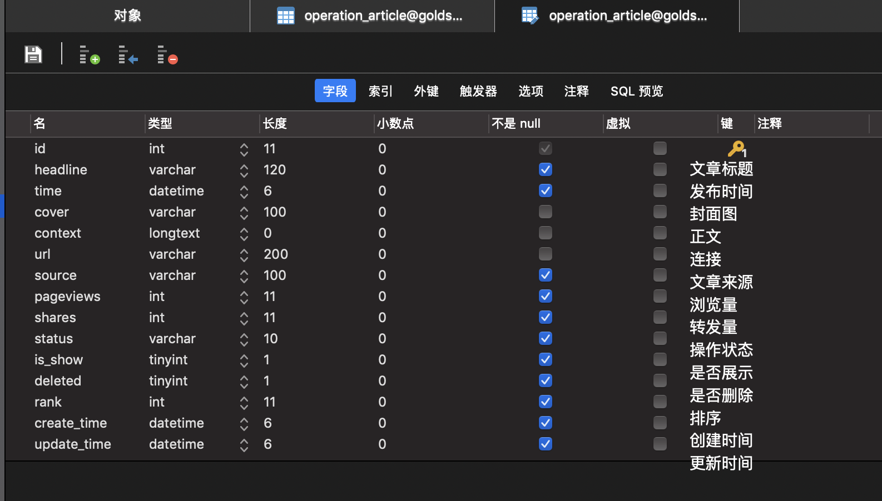The height and width of the screenshot is (501, 882).
Task: Switch to the 选项 tab
Action: click(531, 91)
